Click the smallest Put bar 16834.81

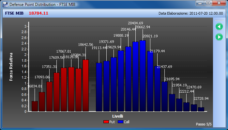35,106
